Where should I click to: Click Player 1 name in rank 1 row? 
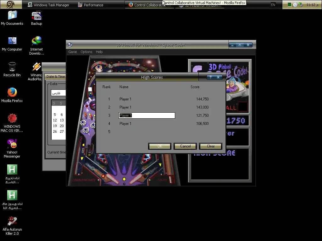pyautogui.click(x=125, y=99)
